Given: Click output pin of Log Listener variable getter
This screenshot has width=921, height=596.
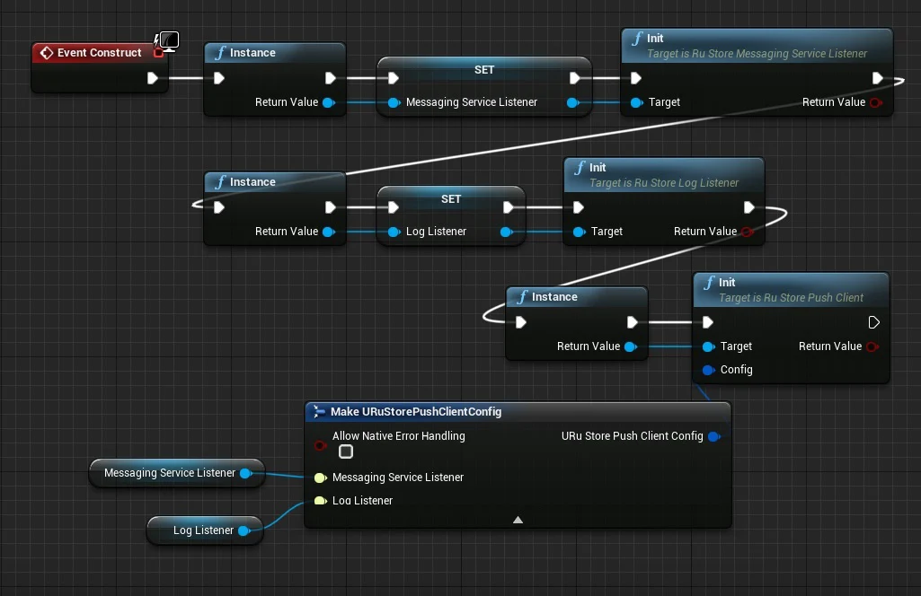Looking at the screenshot, I should [244, 530].
